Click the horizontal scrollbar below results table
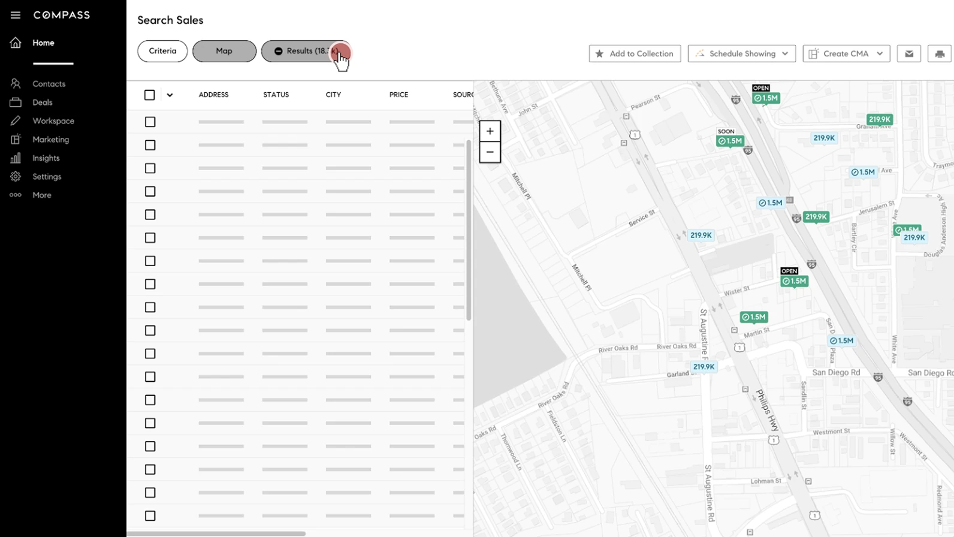 (x=216, y=533)
